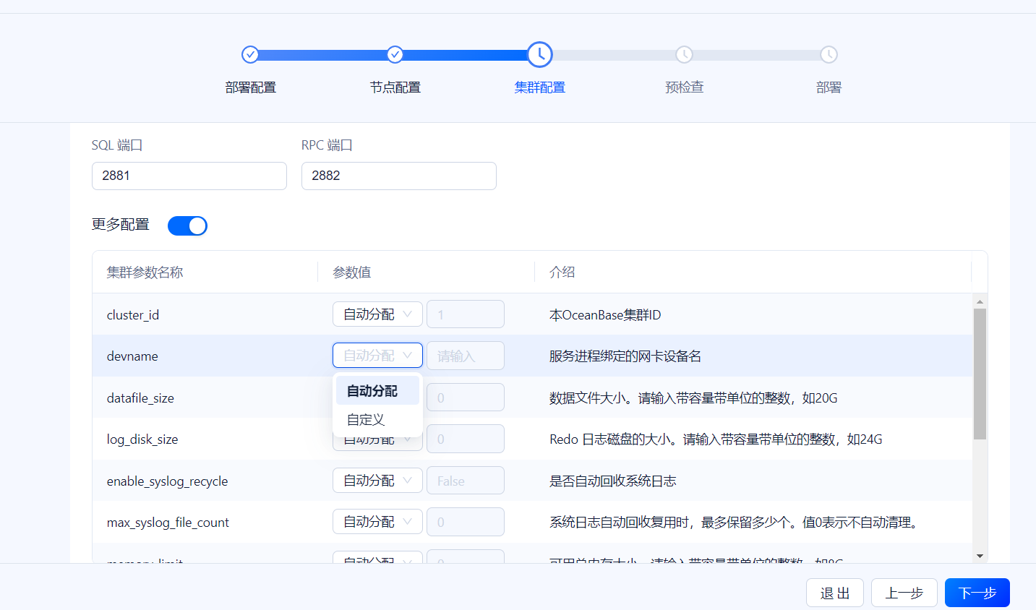
Task: Proceed with the 下一步 button
Action: [977, 593]
